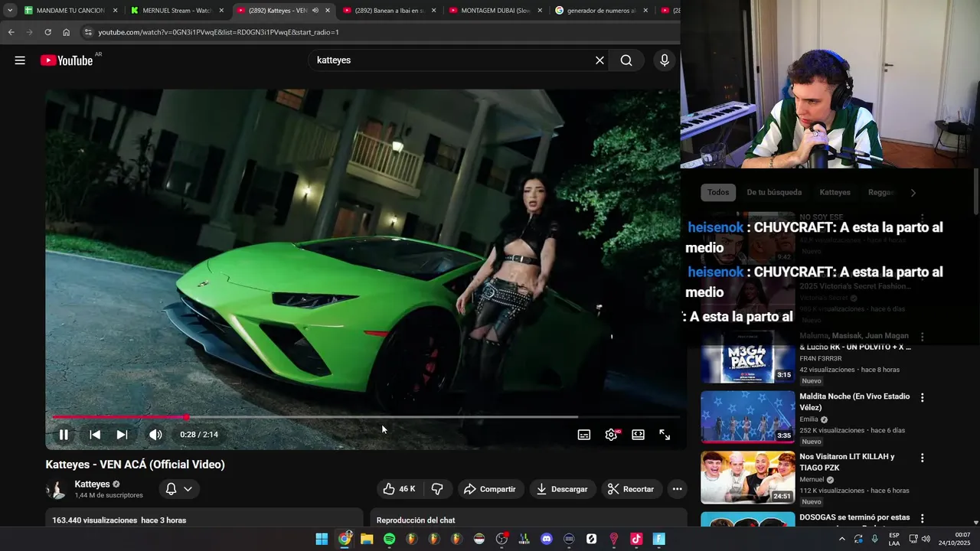Open Nos Visitaron LIT KILLAH y TIAGO PZK
This screenshot has height=551, width=980.
(847, 462)
